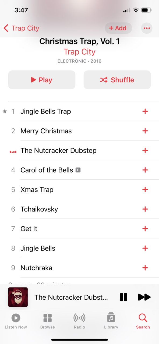This screenshot has height=344, width=159.
Task: Go to the Library tab
Action: (111, 321)
